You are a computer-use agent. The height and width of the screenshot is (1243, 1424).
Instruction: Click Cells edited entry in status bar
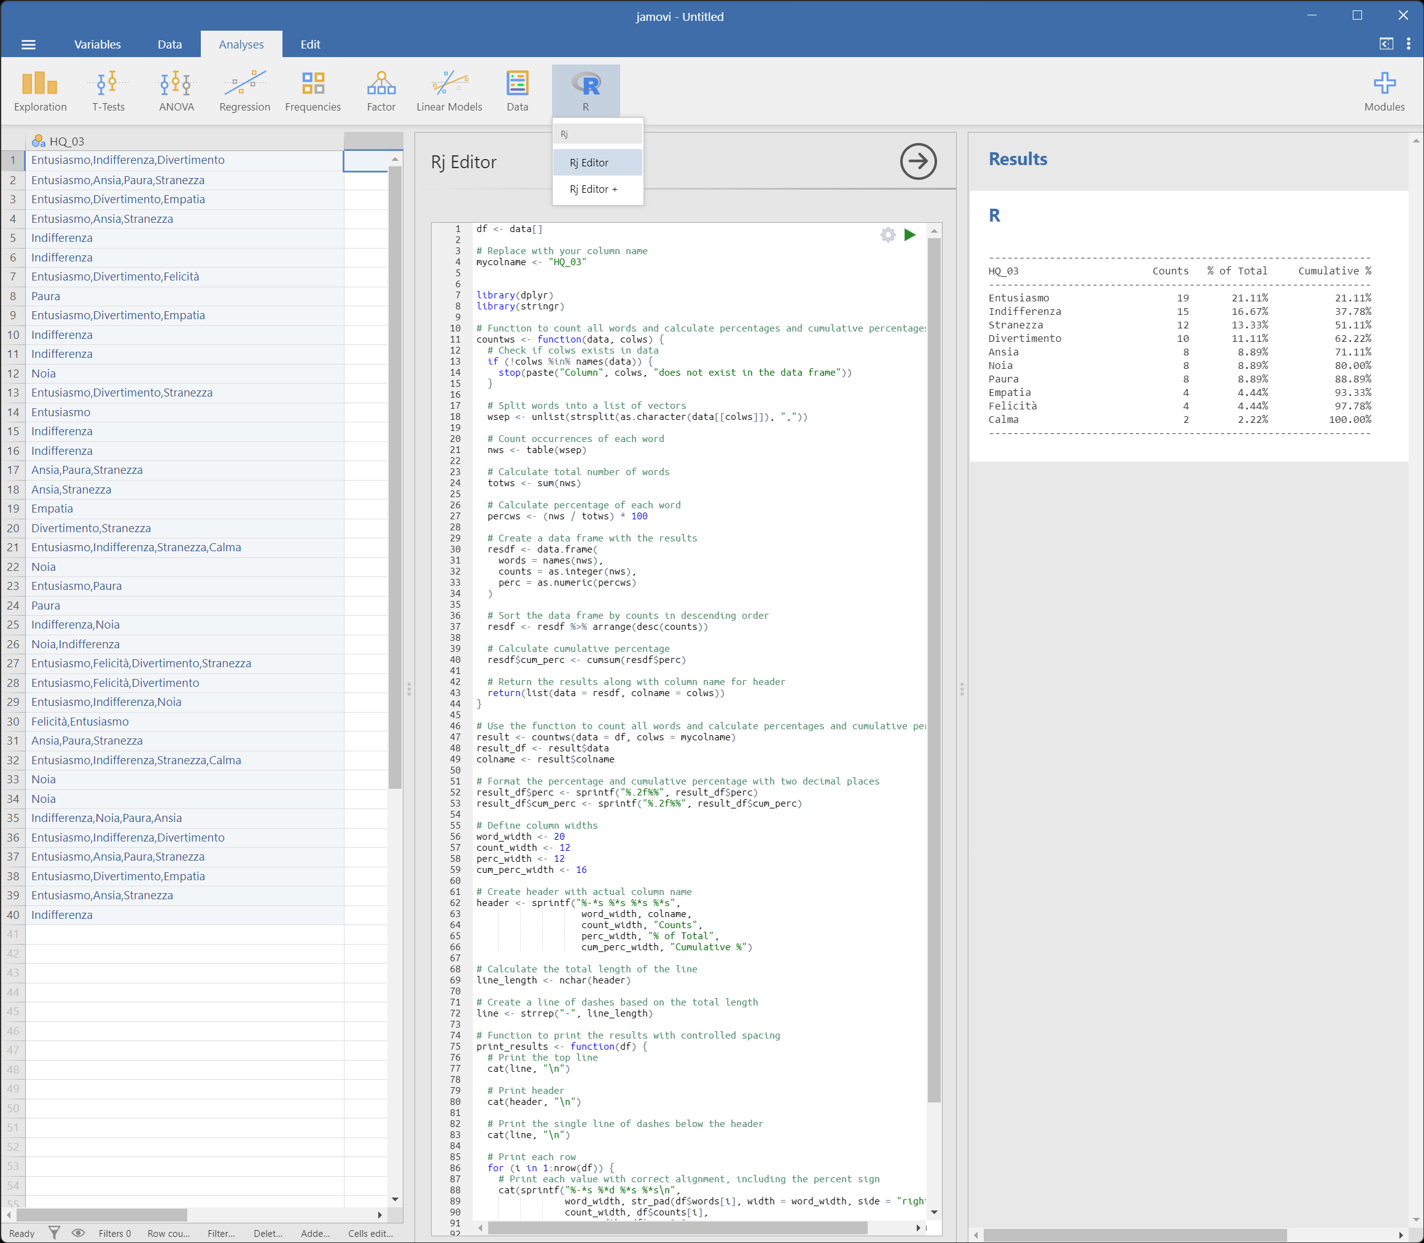tap(370, 1233)
